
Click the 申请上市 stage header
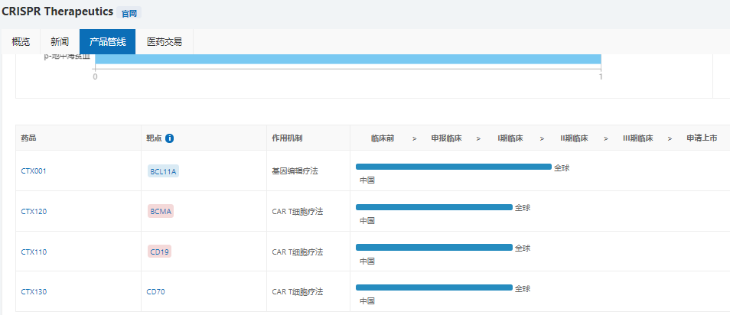(702, 138)
